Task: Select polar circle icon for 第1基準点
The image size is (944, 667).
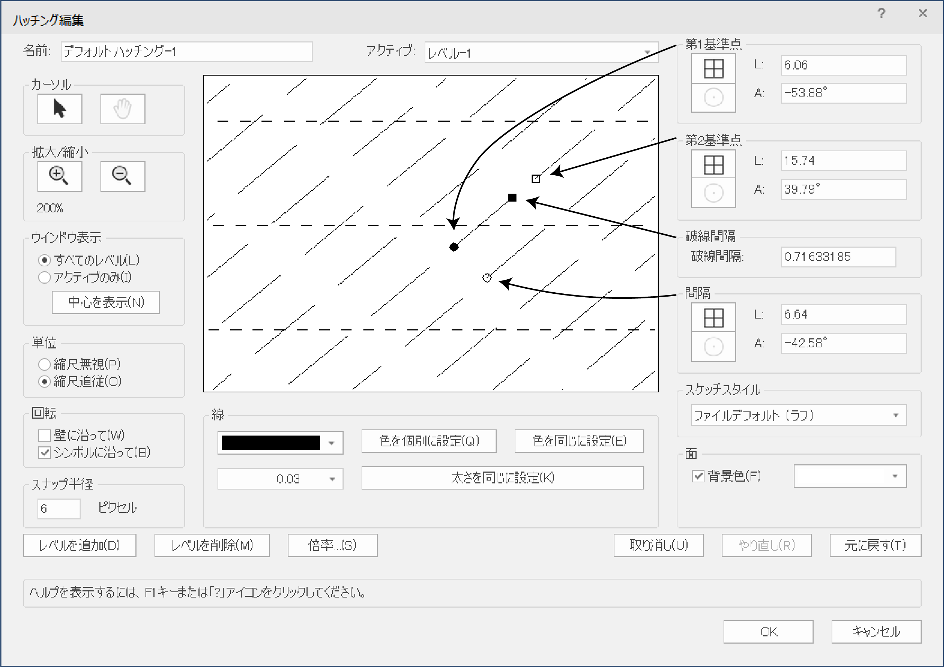Action: 713,98
